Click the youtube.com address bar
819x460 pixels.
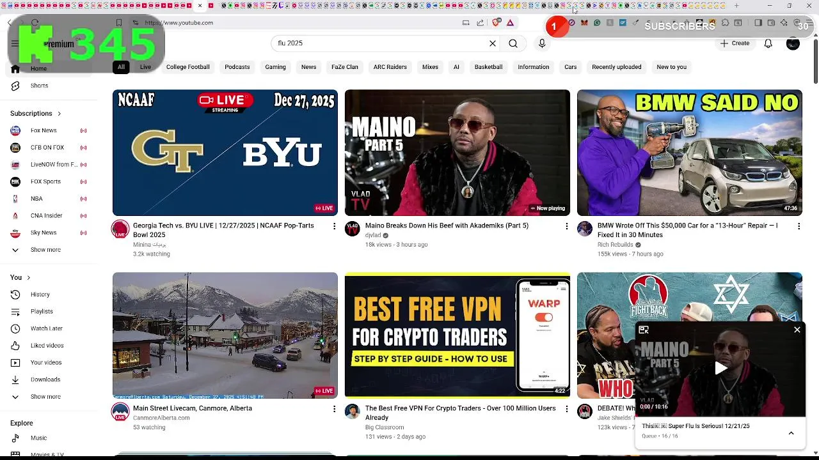pos(179,22)
